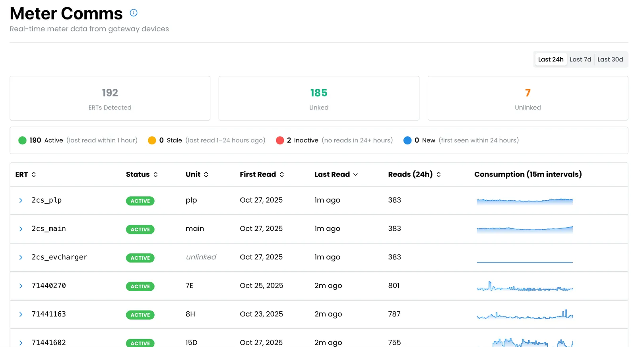Image resolution: width=636 pixels, height=347 pixels.
Task: Sort table by Status column arrows
Action: (155, 174)
